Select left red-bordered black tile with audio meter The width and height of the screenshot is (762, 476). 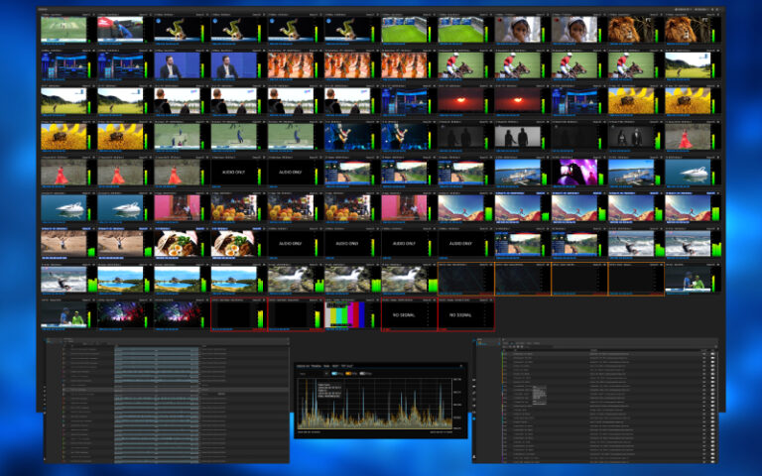coord(238,315)
